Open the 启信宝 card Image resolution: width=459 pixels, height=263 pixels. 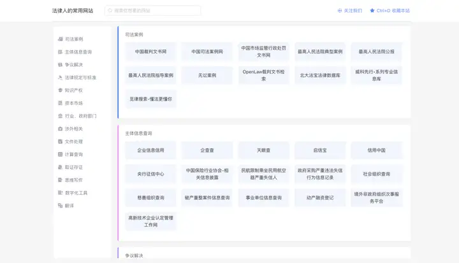coord(320,150)
